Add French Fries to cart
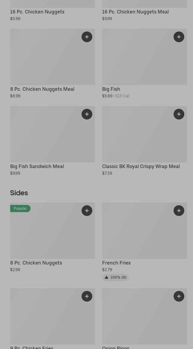Image resolution: width=193 pixels, height=349 pixels. 179,211
